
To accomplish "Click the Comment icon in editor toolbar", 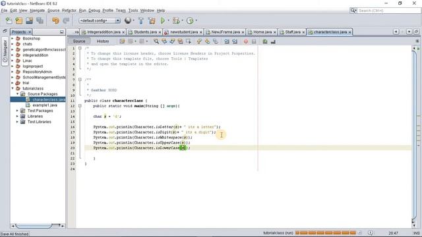I will [x=265, y=41].
